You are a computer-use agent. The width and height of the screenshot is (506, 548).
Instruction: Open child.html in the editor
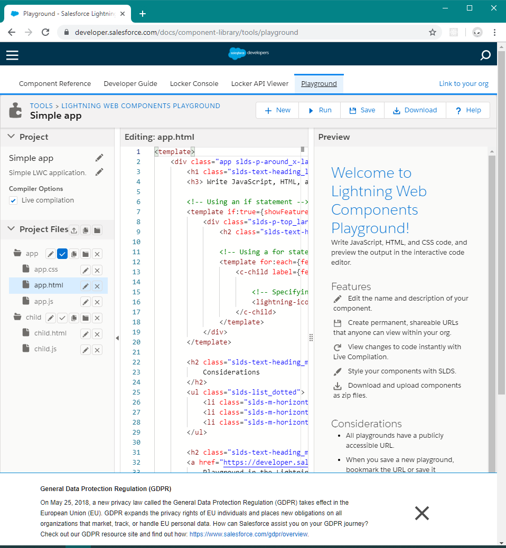point(50,333)
